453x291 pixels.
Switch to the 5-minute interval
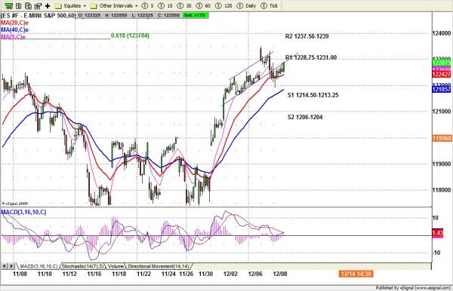click(x=148, y=6)
